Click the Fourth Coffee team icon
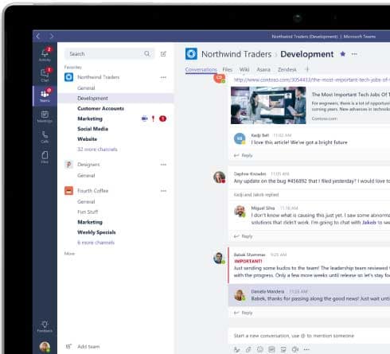The width and height of the screenshot is (390, 354). (68, 191)
